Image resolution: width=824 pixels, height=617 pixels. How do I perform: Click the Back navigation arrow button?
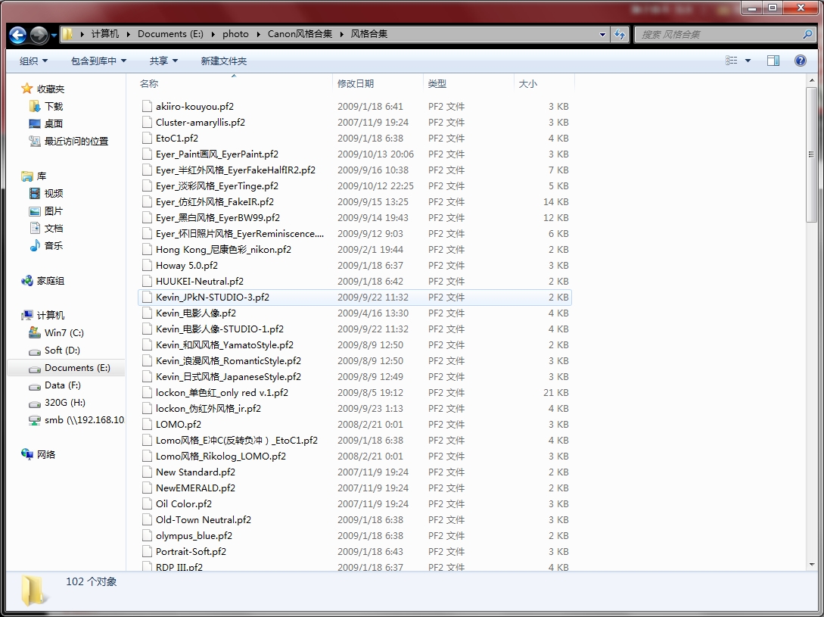point(18,35)
